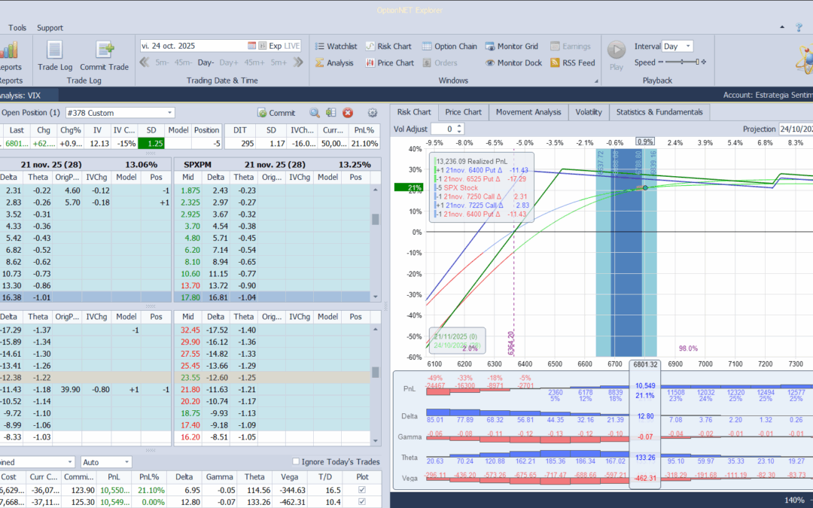Switch to the Movement Analysis tab

point(527,112)
